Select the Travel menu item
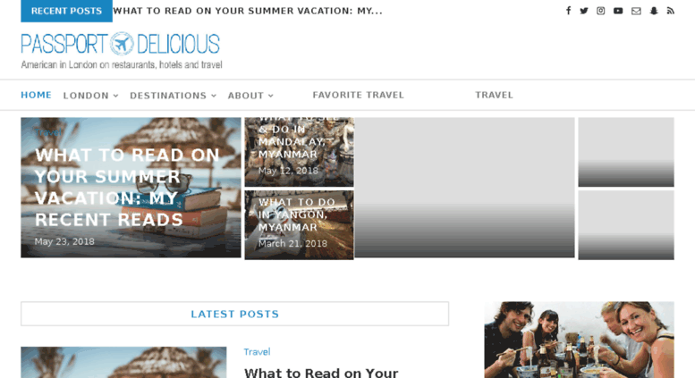The width and height of the screenshot is (695, 378). 495,95
